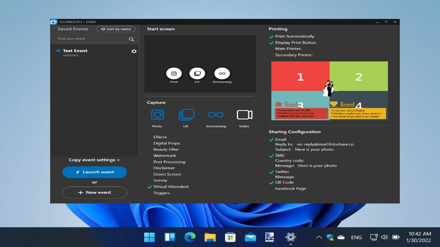Click the Main Printer label
Screen dimensions: 440x247
pyautogui.click(x=288, y=49)
